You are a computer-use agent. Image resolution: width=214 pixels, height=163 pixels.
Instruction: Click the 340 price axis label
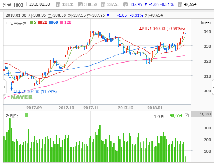pos(208,32)
